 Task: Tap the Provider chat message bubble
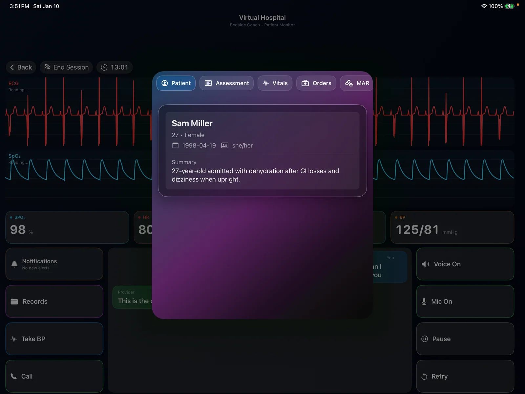132,297
